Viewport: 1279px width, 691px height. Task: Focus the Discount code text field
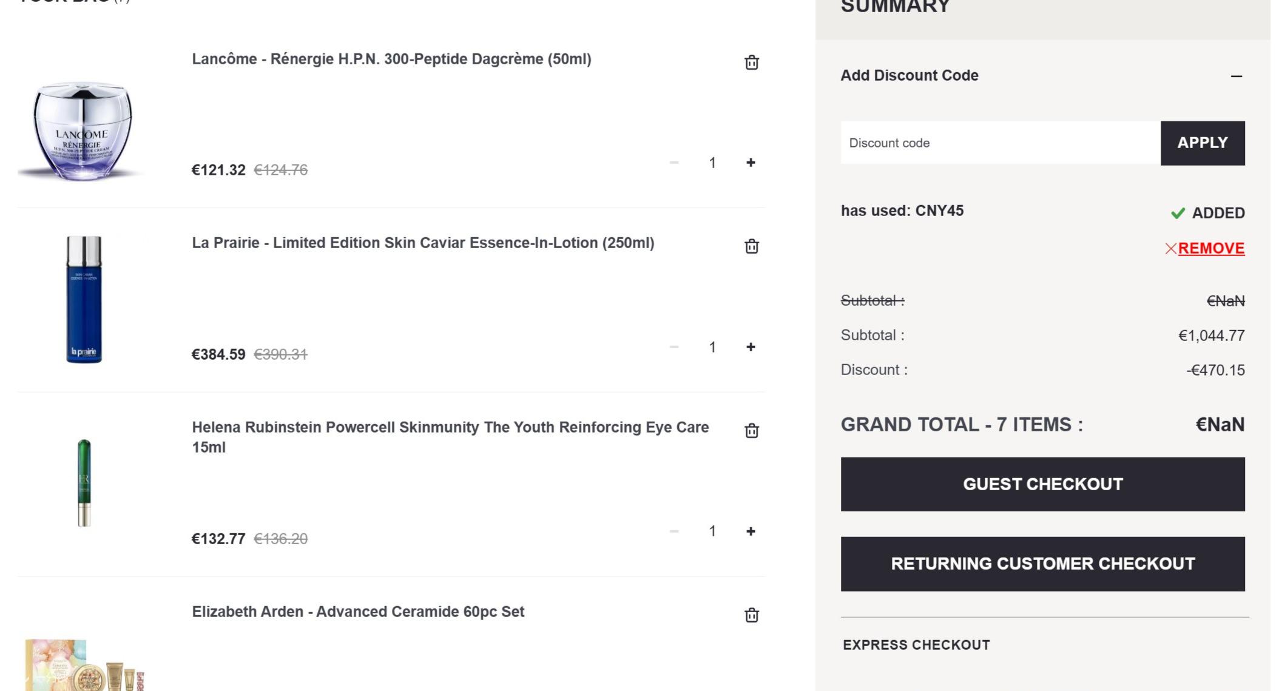1000,143
